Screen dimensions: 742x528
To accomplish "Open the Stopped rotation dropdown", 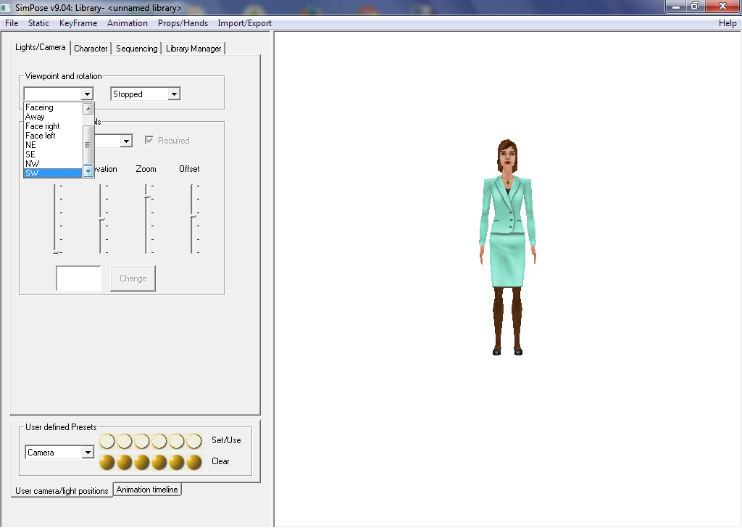I will [173, 94].
